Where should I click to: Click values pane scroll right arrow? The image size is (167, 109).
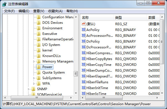point(157,98)
